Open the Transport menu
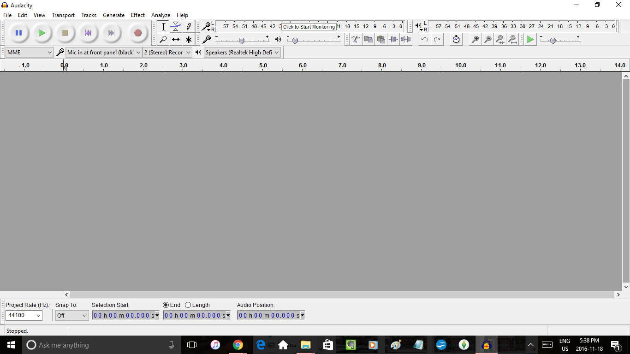Screen dimensions: 630x354 click(x=63, y=15)
